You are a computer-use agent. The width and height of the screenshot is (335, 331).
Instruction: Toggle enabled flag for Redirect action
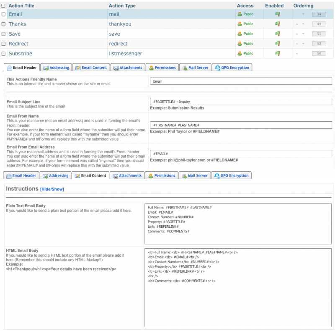278,44
